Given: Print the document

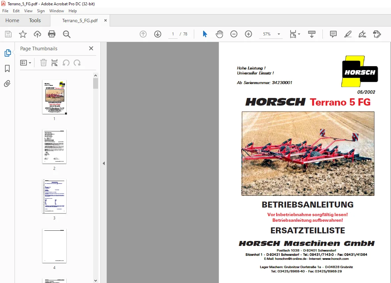Looking at the screenshot, I should 52,34.
